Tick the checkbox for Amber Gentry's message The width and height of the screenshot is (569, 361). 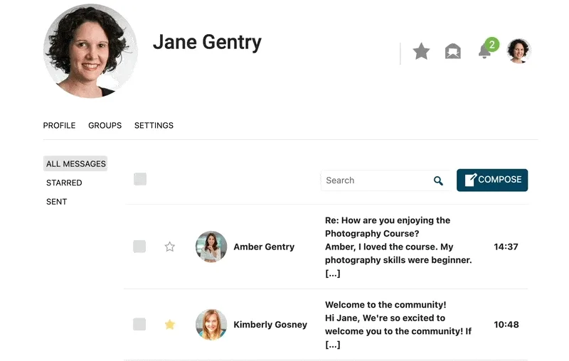(139, 247)
